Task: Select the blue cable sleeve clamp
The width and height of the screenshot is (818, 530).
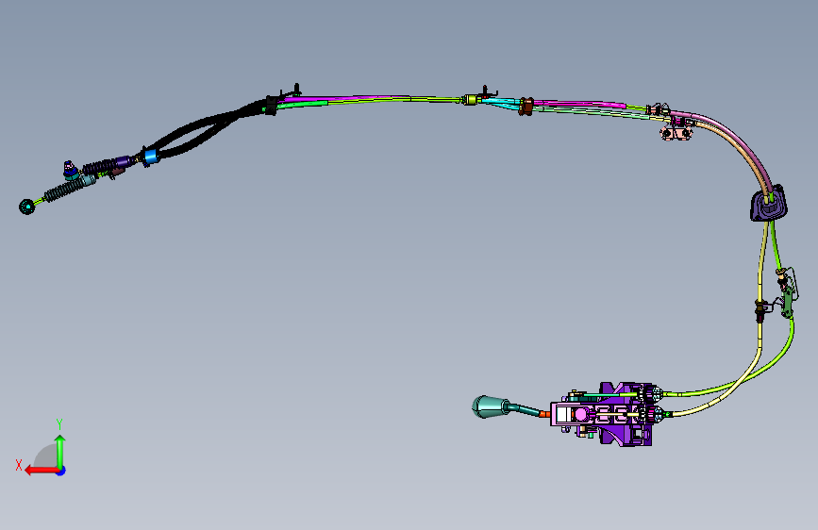Action: pyautogui.click(x=150, y=156)
